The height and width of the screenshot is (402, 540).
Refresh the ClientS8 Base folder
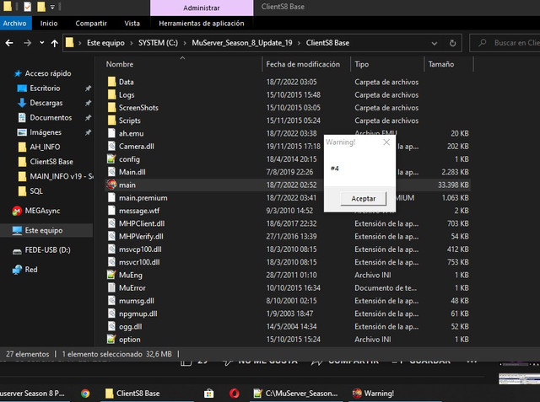click(452, 43)
